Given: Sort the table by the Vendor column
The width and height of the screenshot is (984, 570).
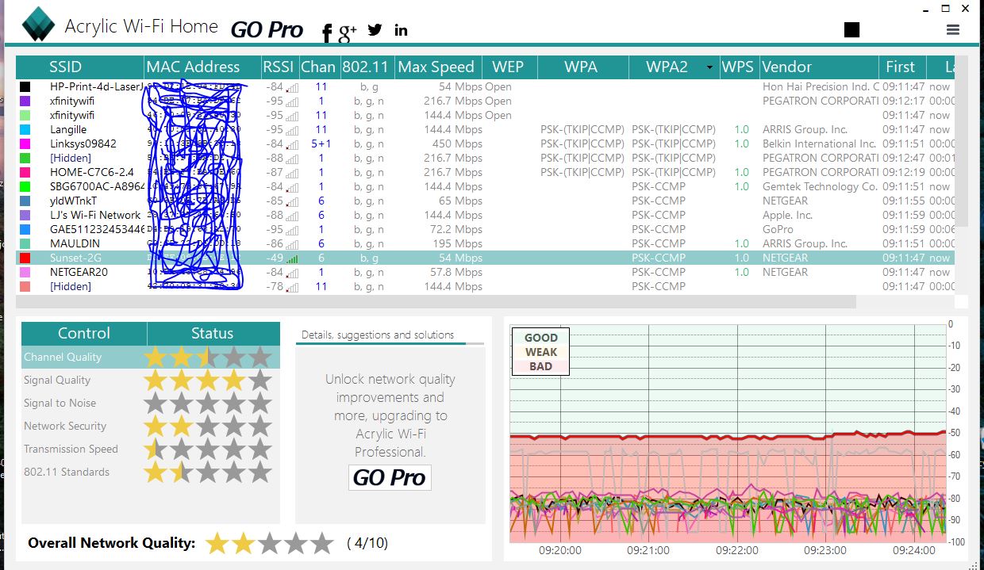Looking at the screenshot, I should [819, 67].
